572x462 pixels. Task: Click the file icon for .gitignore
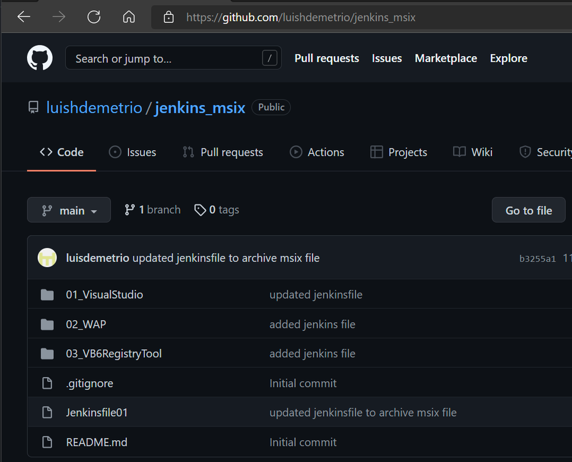pyautogui.click(x=47, y=383)
